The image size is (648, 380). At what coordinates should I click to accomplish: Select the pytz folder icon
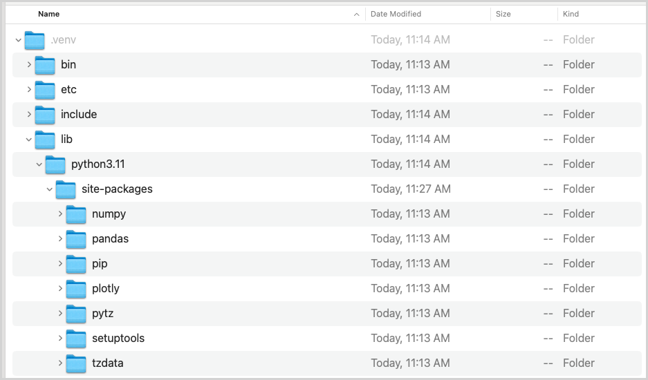pos(76,314)
